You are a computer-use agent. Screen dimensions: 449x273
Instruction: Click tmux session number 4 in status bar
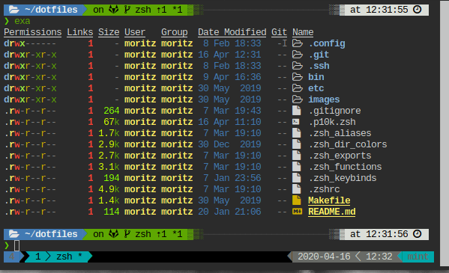12,257
